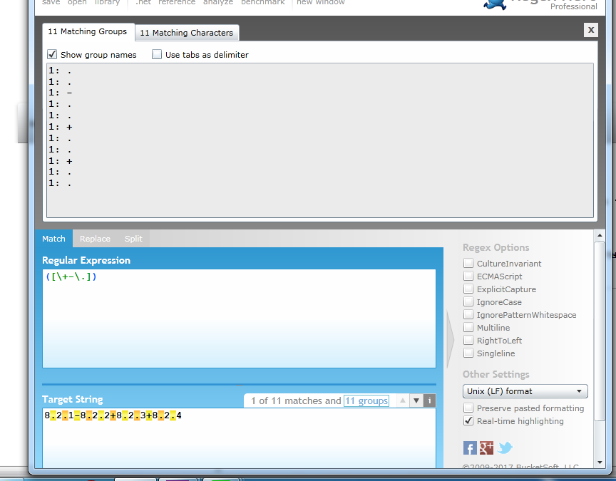The height and width of the screenshot is (481, 616).
Task: Enable Preserve pasted formatting
Action: coord(468,408)
